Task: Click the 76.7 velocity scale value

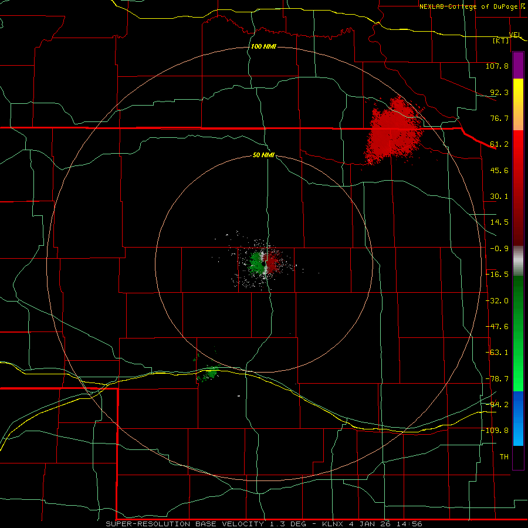Action: point(499,118)
